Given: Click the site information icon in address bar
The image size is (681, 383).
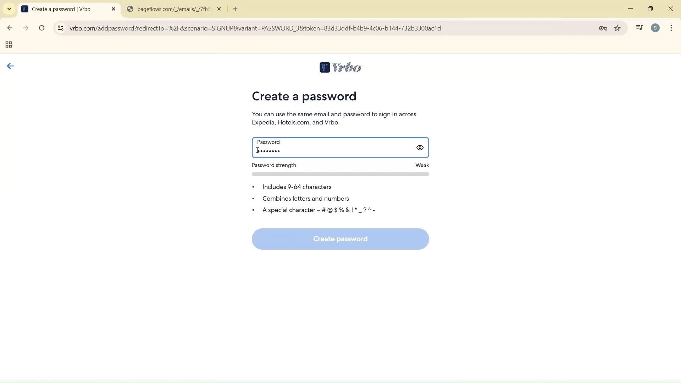Looking at the screenshot, I should [x=60, y=28].
